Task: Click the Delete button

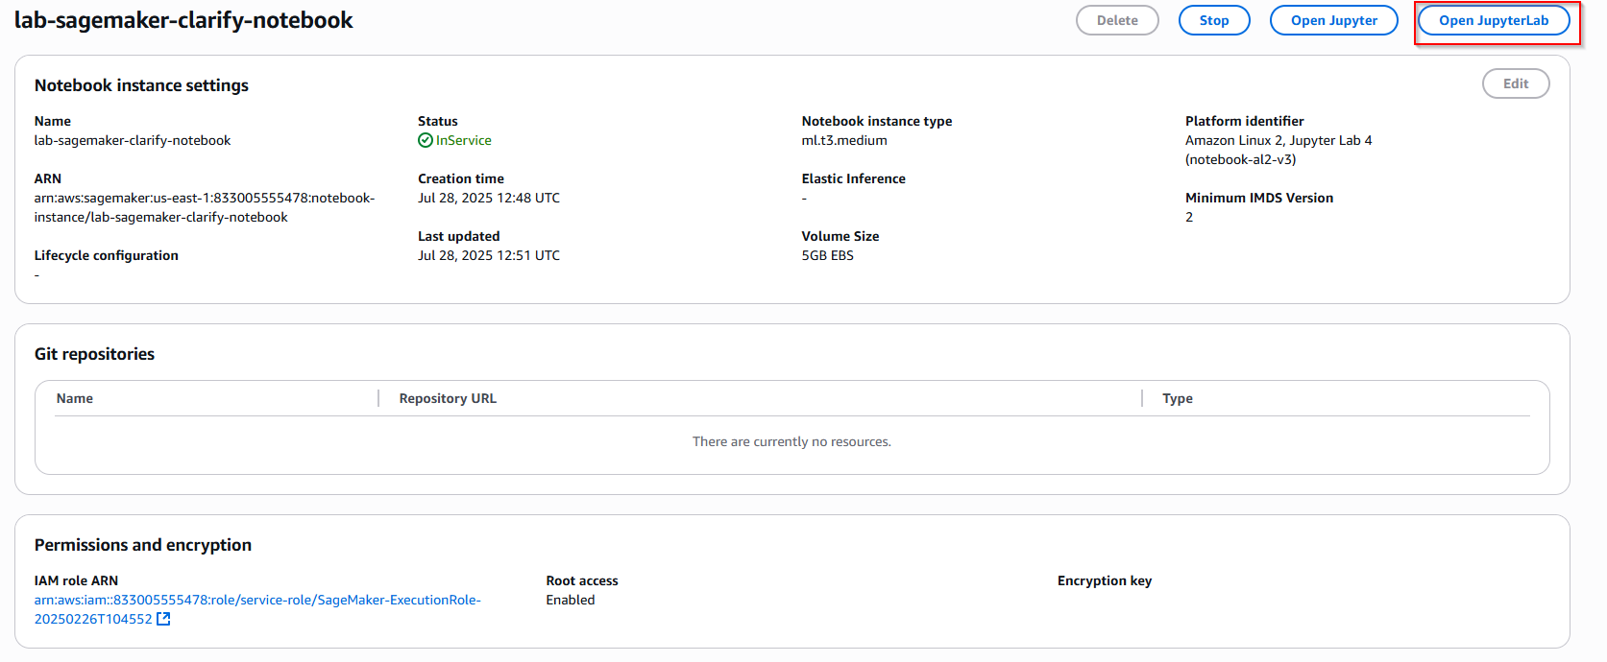Action: click(1117, 20)
